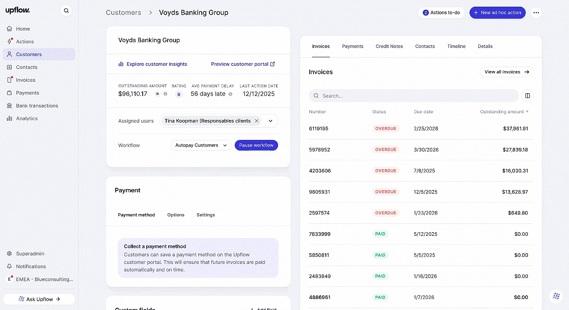
Task: Click the info icon beside 56 days late
Action: coord(230,94)
